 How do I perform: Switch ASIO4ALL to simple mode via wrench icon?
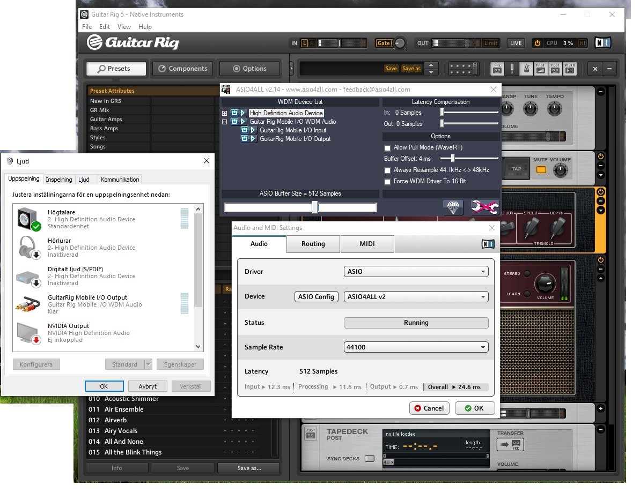[x=484, y=207]
